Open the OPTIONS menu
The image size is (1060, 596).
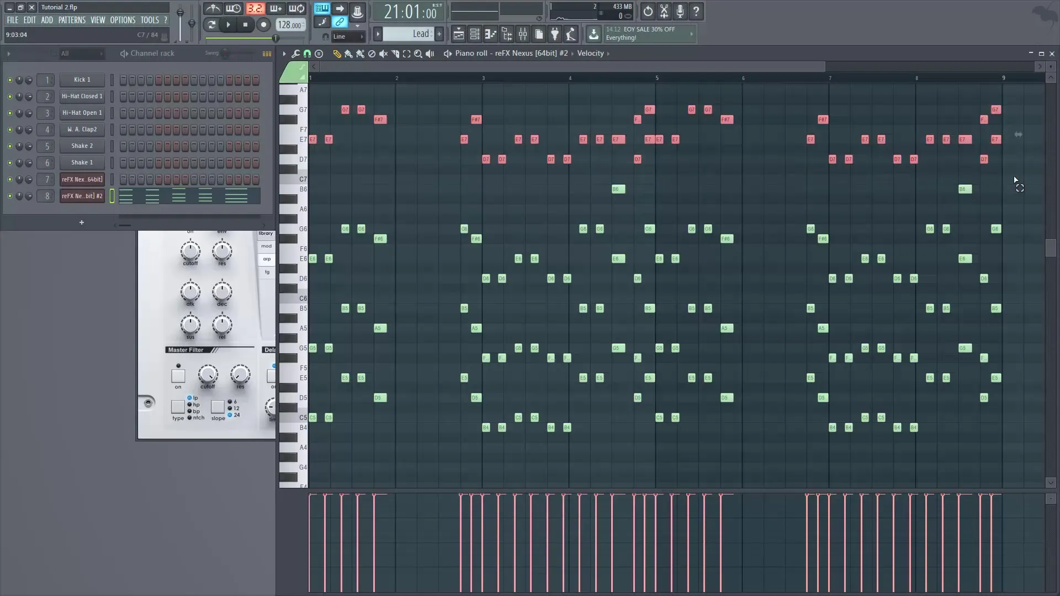[x=122, y=20]
